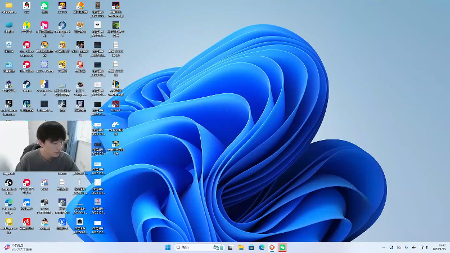450x253 pixels.
Task: Open the taskbar clock and date
Action: click(438, 247)
